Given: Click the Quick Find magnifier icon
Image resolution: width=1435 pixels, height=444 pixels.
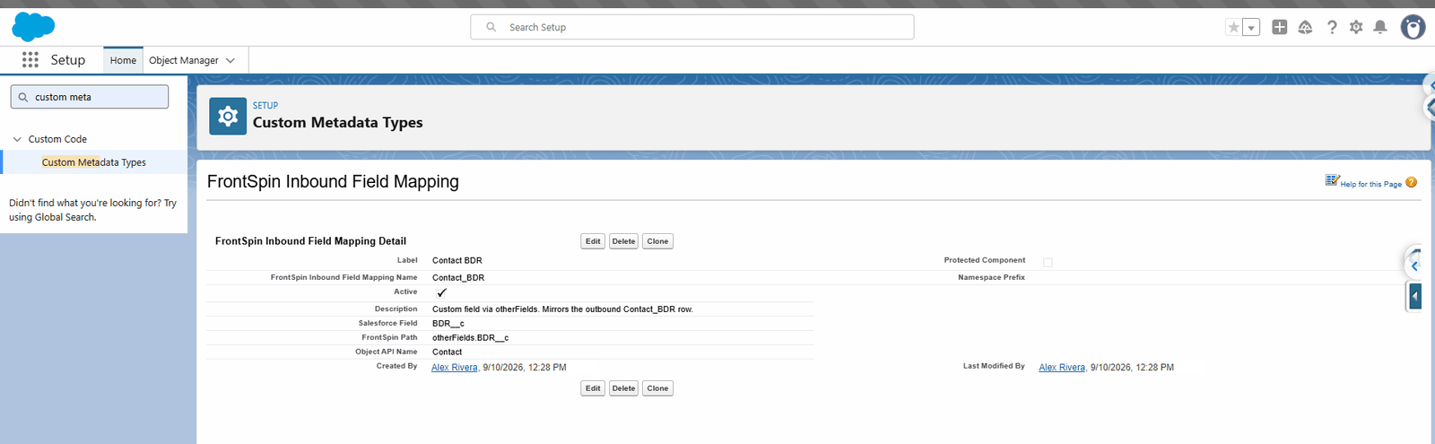Looking at the screenshot, I should (23, 97).
